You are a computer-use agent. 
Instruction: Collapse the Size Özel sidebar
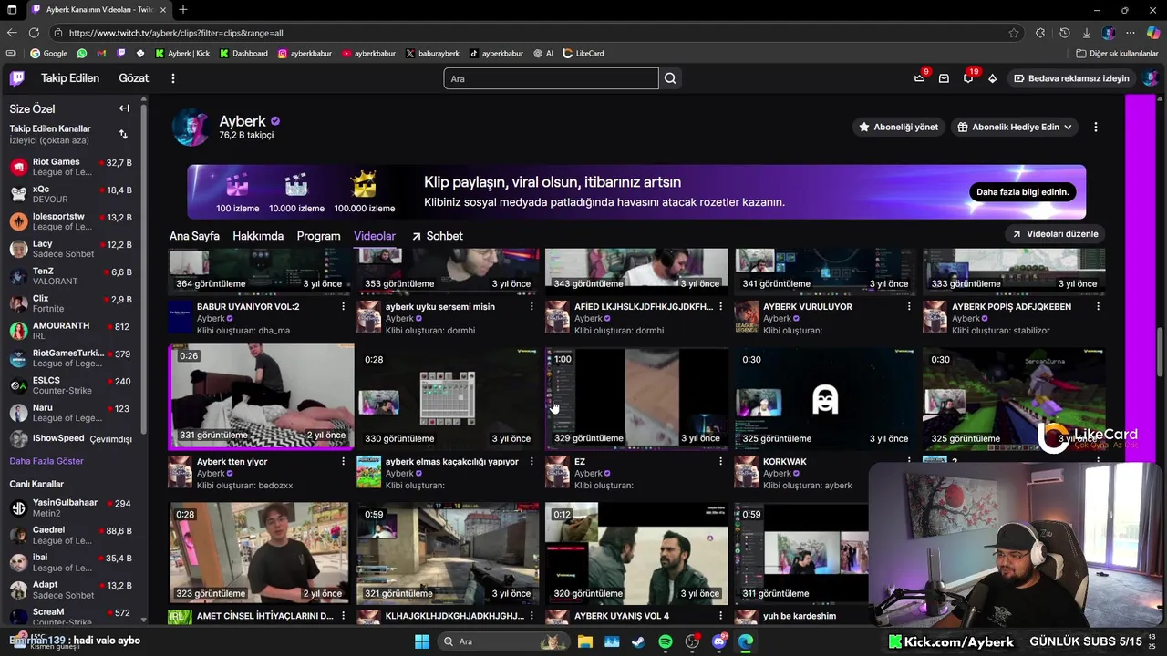click(124, 108)
